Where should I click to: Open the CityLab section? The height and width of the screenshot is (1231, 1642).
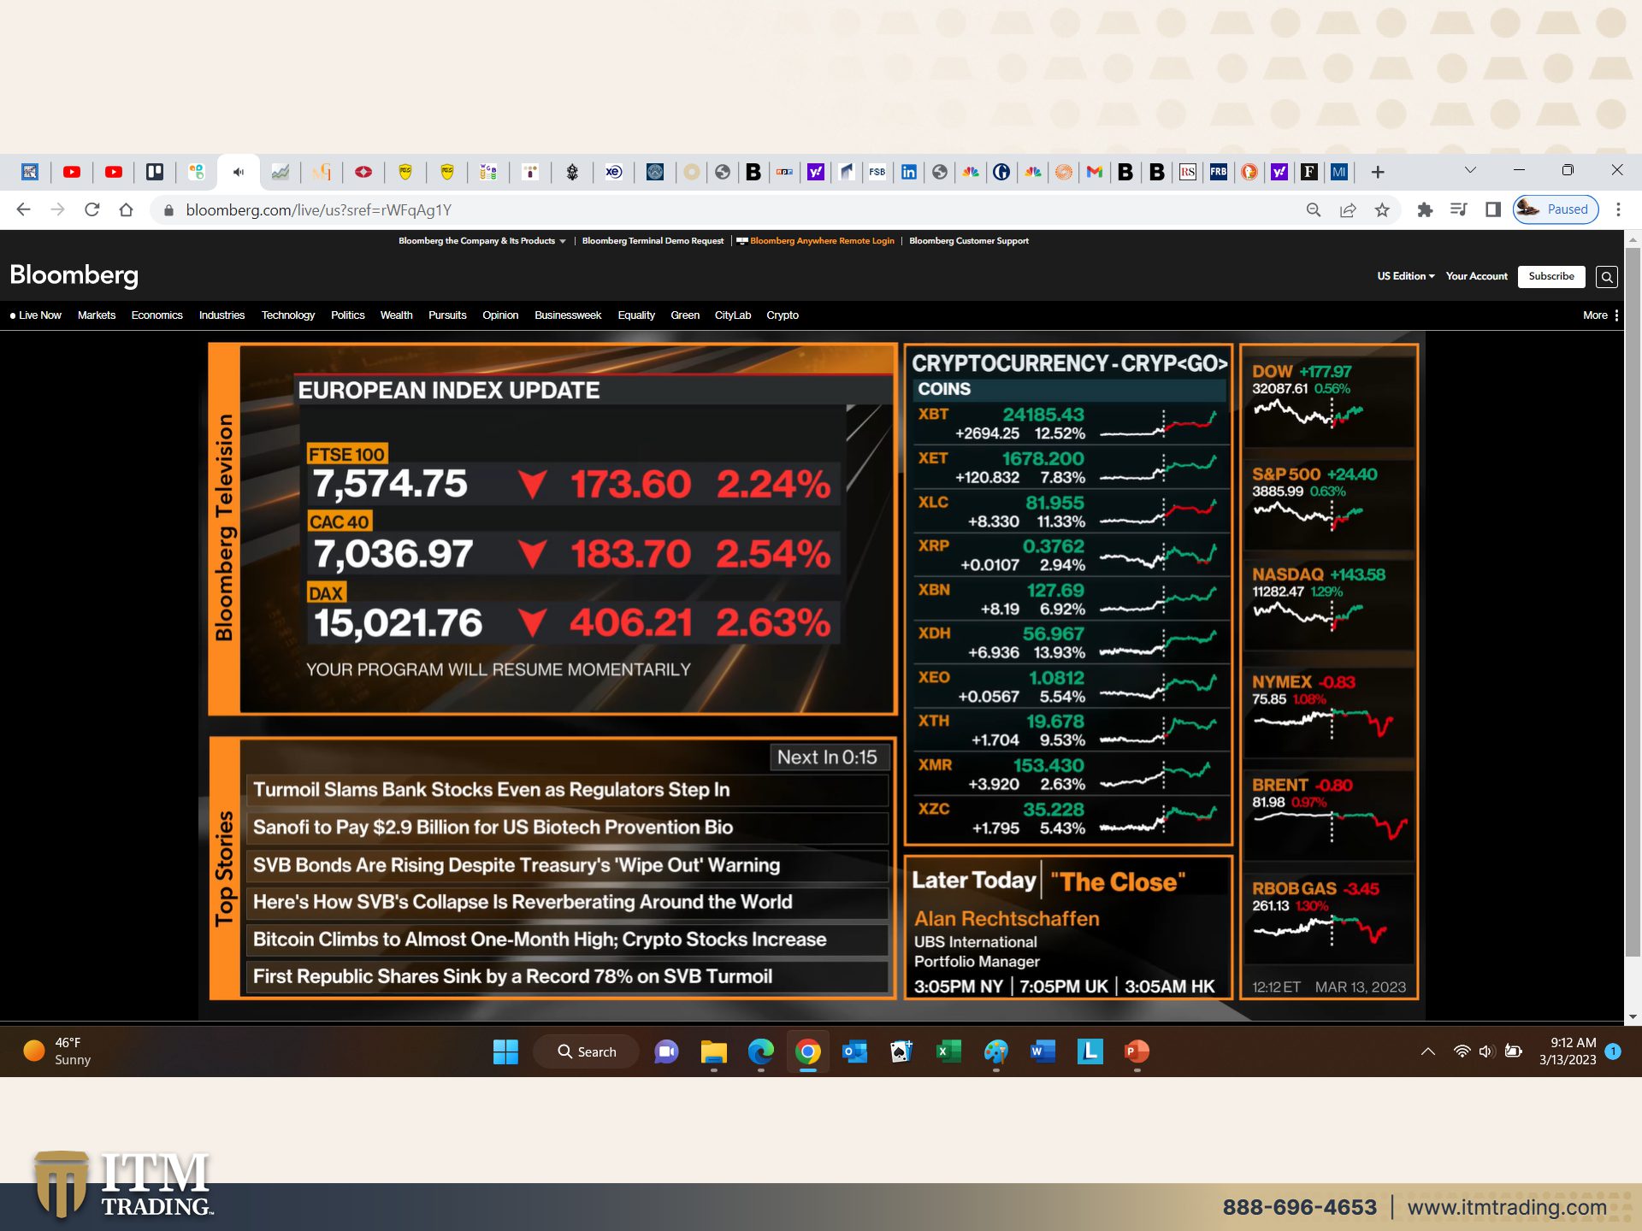[x=733, y=315]
